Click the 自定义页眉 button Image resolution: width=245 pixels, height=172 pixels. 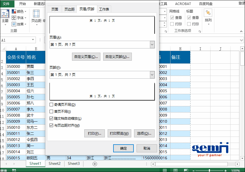click(86, 57)
